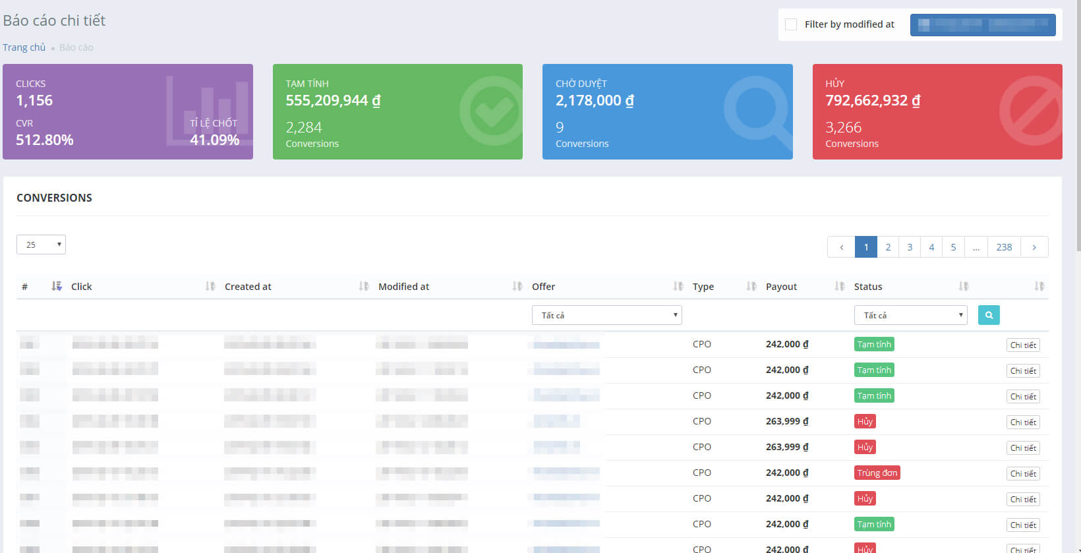Click the 41.09% tỉ lệ chốt value
The height and width of the screenshot is (553, 1081).
[214, 140]
